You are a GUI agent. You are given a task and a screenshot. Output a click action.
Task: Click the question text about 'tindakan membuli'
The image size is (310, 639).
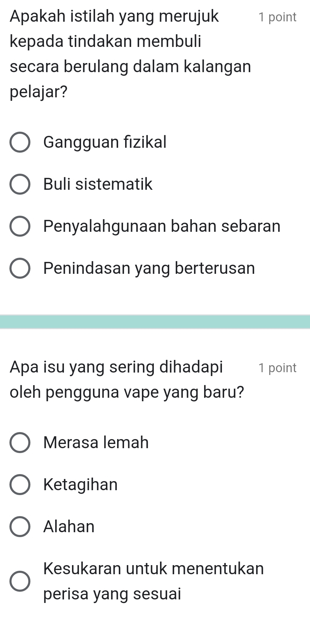click(130, 54)
